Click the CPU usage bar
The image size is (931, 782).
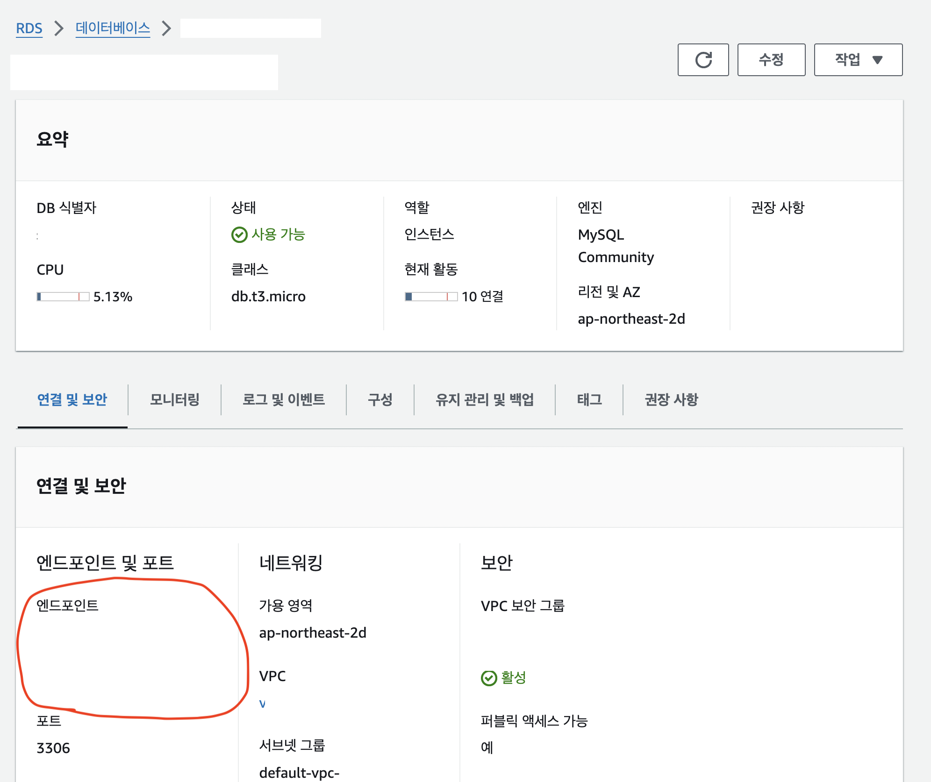click(63, 297)
